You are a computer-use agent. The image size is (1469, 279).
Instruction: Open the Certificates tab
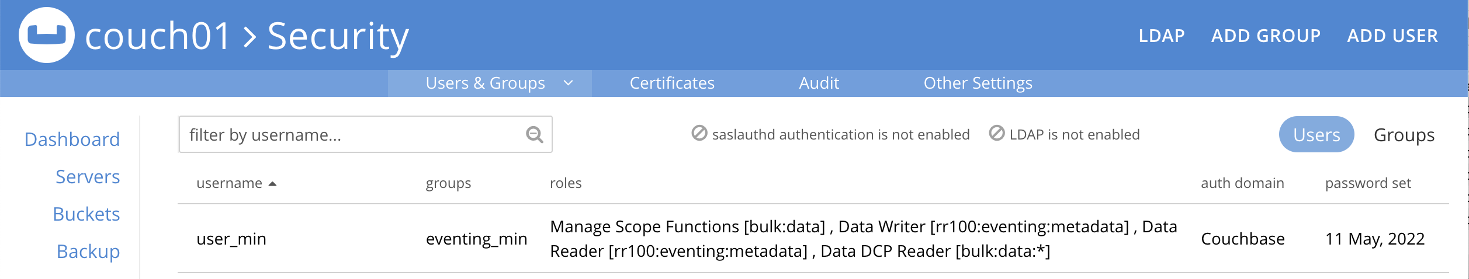click(671, 83)
